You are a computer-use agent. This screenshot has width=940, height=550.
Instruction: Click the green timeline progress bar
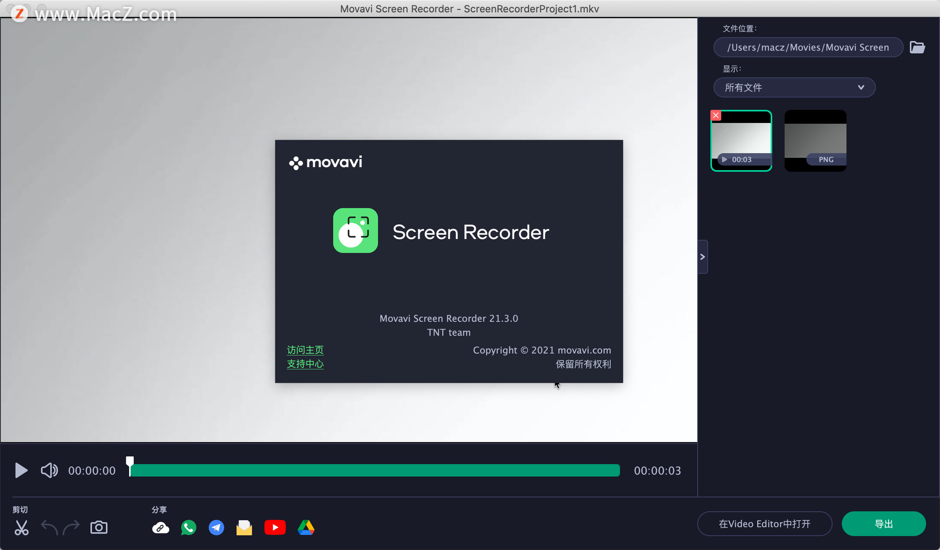[375, 471]
